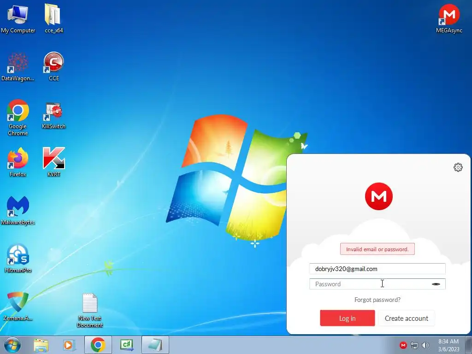
Task: Select the Firefox desktop shortcut
Action: tap(18, 162)
